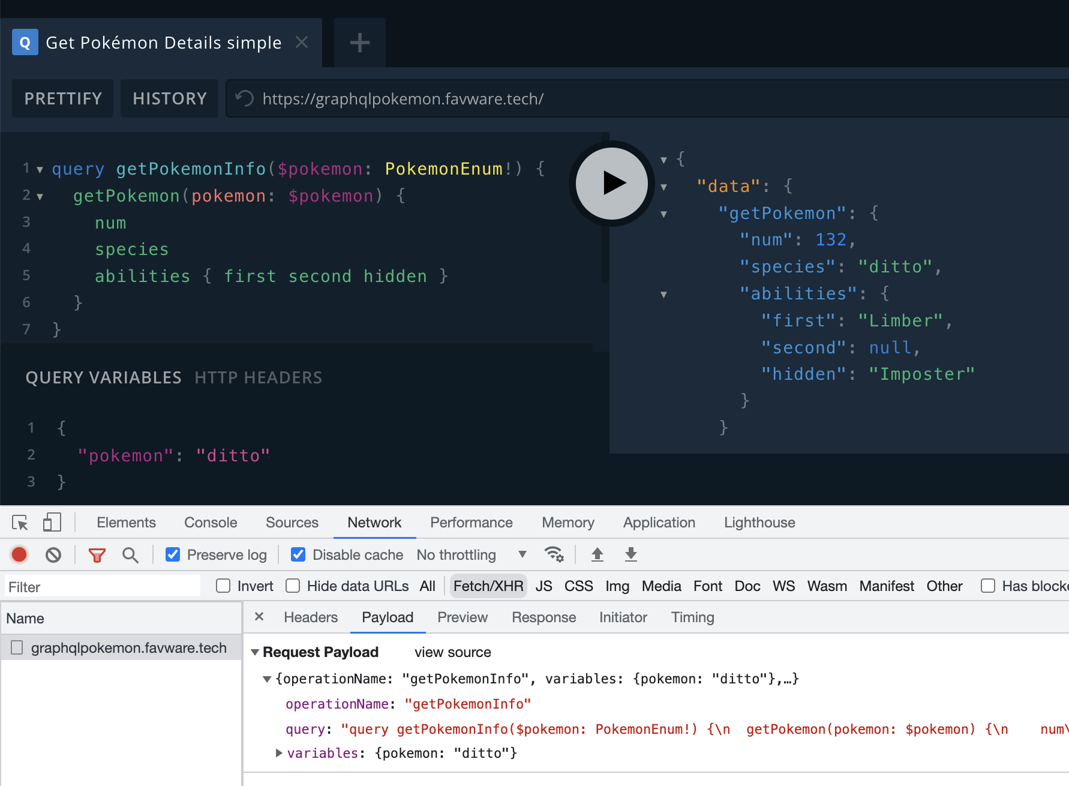Open network search magnifier

pos(130,555)
